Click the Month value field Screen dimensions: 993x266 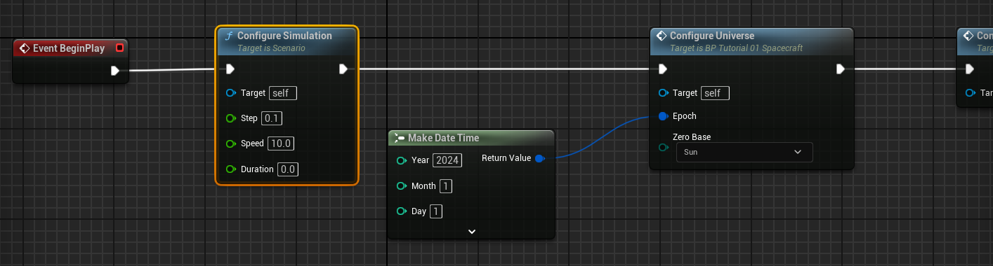pyautogui.click(x=446, y=186)
